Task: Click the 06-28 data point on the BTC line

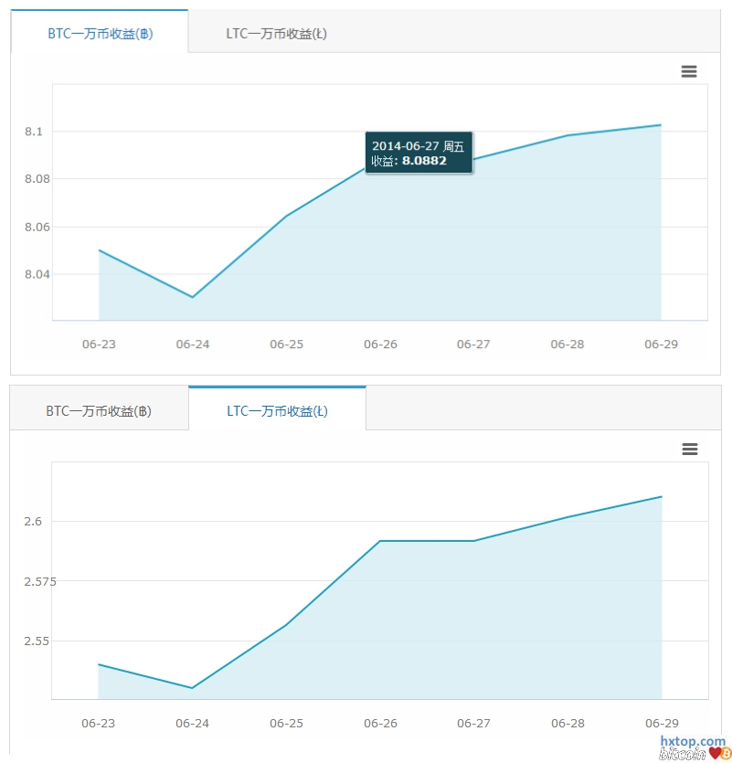Action: [x=568, y=135]
